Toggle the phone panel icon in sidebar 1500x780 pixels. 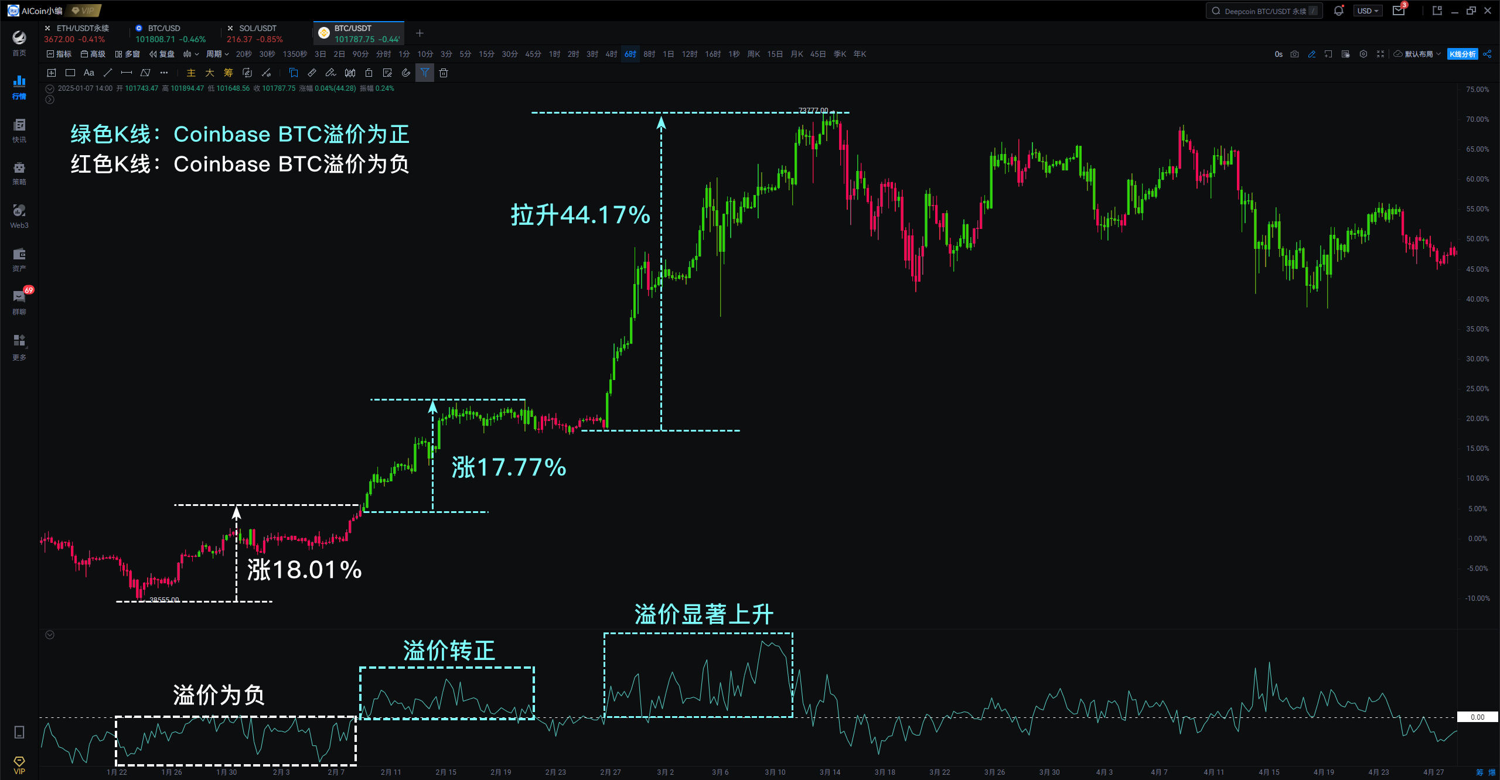pos(19,732)
